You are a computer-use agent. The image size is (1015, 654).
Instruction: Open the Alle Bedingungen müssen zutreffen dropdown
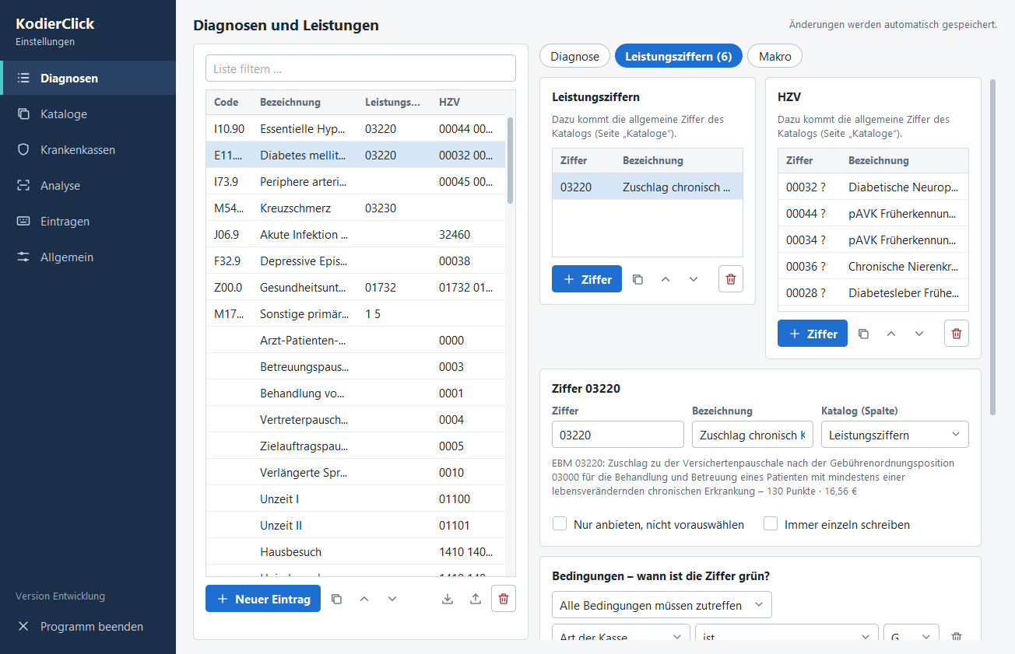pyautogui.click(x=662, y=605)
